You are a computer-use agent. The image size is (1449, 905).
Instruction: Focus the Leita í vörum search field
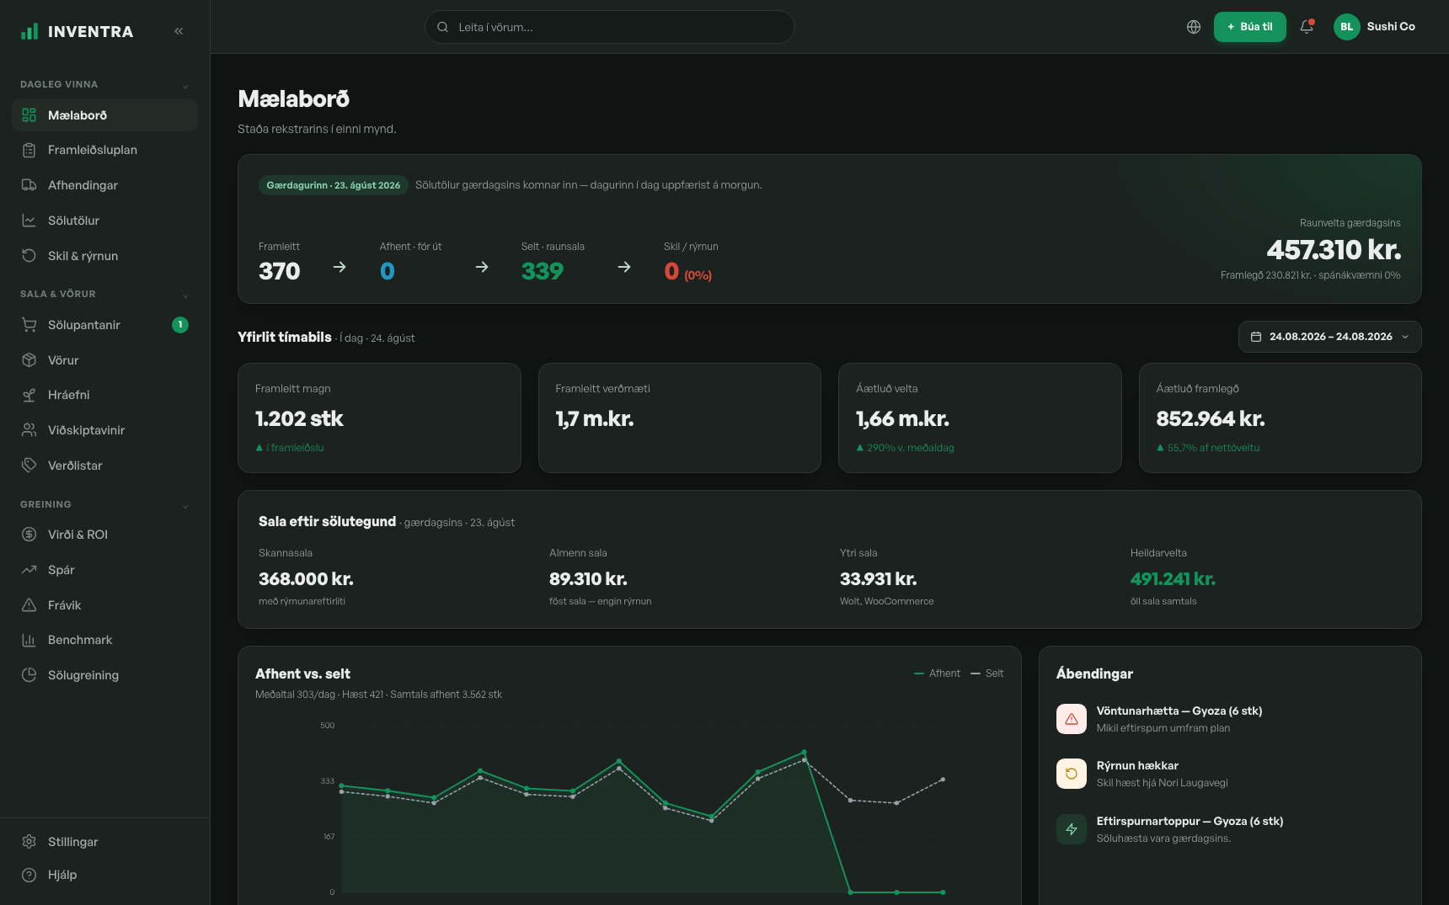click(609, 27)
